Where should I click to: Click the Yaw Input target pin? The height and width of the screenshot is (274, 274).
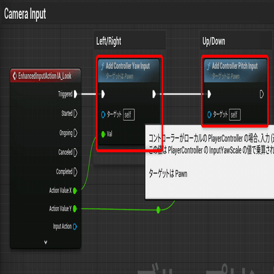[x=103, y=115]
